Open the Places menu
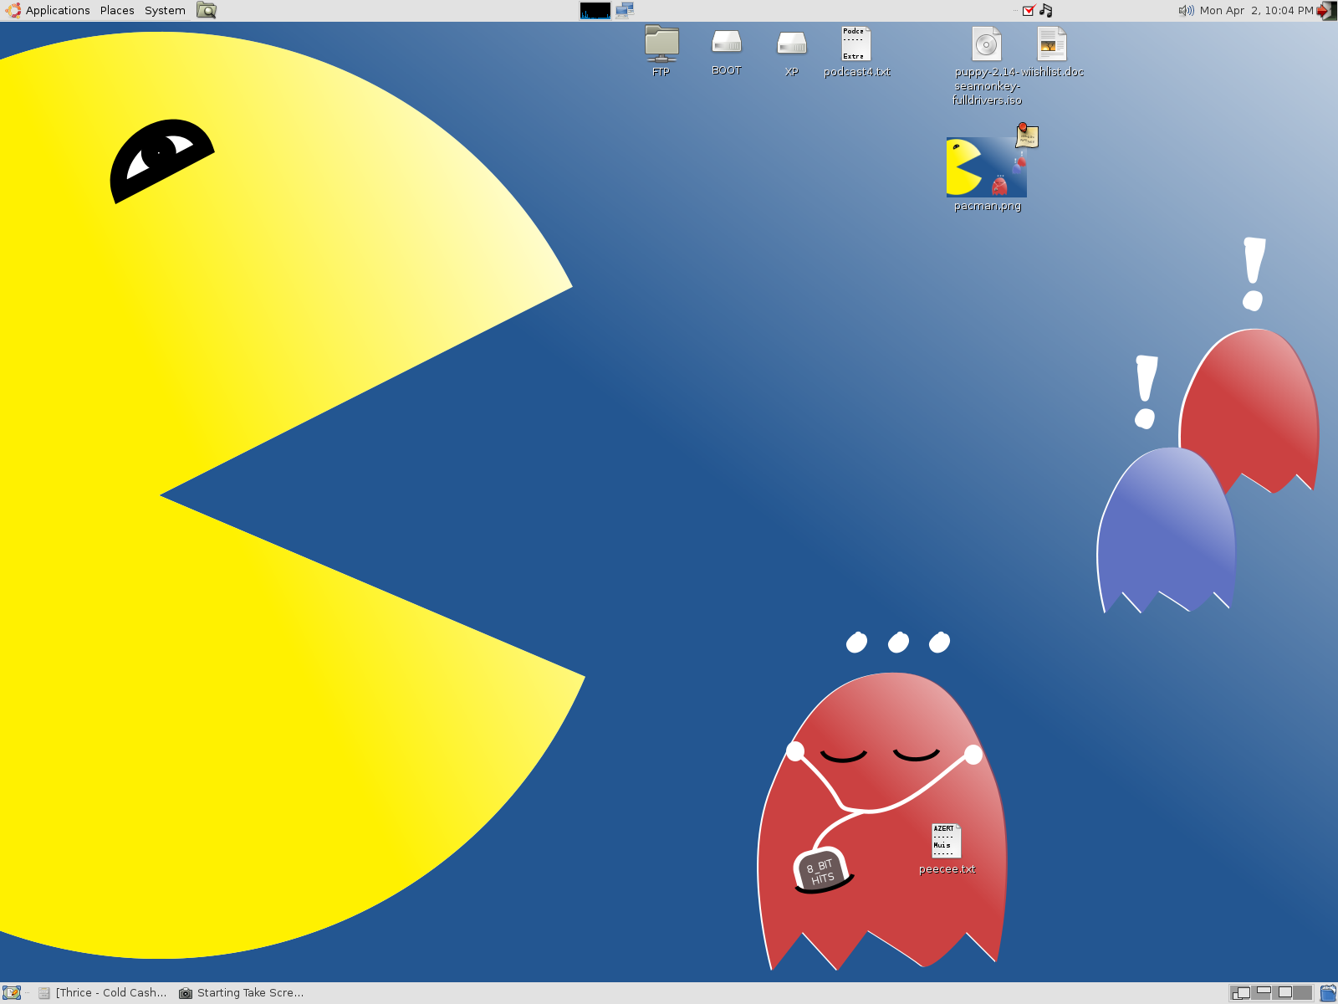The height and width of the screenshot is (1004, 1338). pos(117,10)
